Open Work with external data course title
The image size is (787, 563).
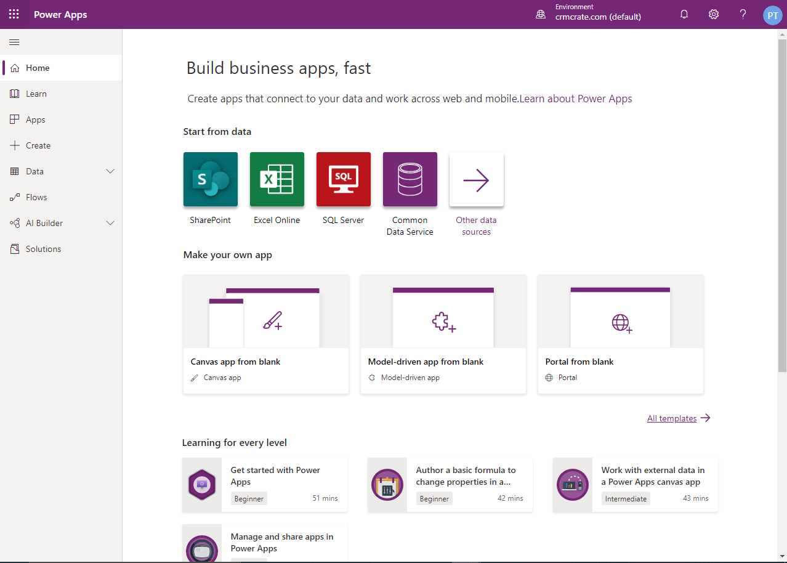point(653,476)
